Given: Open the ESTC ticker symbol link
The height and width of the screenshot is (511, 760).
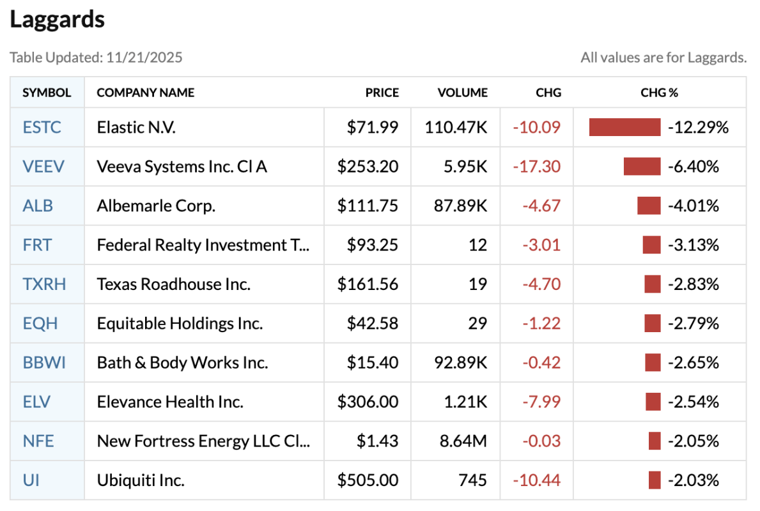Looking at the screenshot, I should [x=42, y=128].
